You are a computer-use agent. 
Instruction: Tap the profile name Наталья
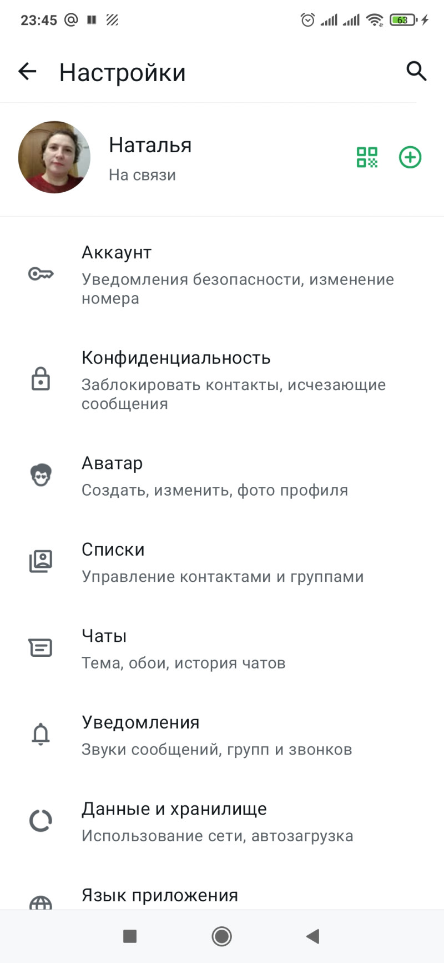point(150,146)
